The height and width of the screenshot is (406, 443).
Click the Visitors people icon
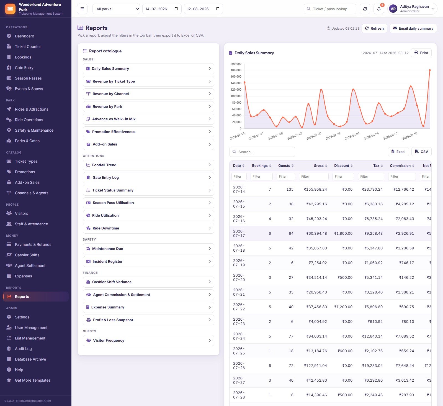pyautogui.click(x=9, y=213)
